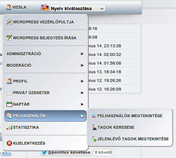Click the write post notepad icon
The height and width of the screenshot is (158, 176).
pos(9,38)
